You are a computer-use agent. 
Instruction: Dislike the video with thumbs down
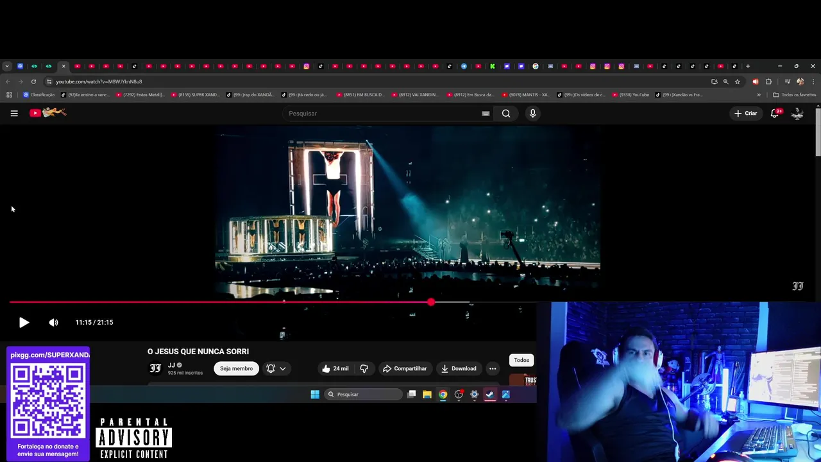pyautogui.click(x=364, y=368)
